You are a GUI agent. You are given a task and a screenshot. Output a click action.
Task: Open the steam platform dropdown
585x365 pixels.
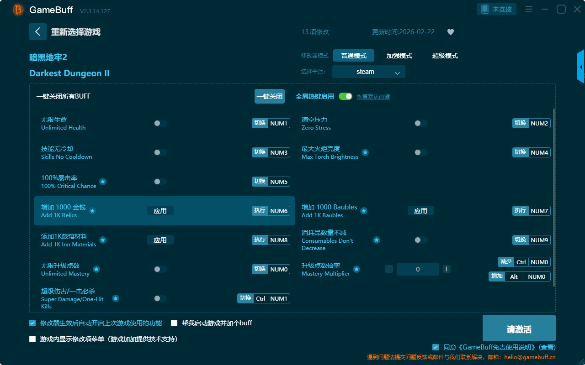[368, 72]
